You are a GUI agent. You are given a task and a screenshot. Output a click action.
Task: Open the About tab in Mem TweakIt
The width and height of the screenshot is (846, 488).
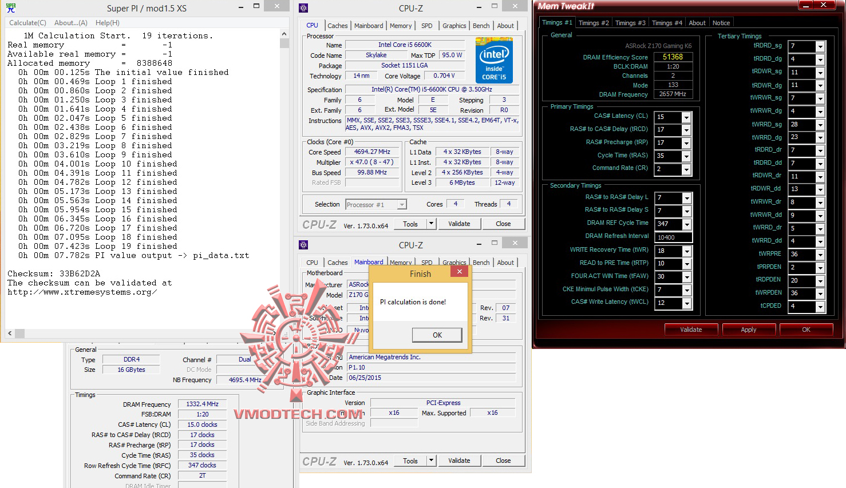(x=697, y=23)
